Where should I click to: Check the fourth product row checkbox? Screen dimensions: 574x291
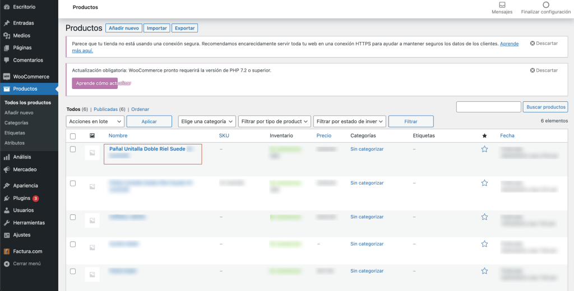73,244
